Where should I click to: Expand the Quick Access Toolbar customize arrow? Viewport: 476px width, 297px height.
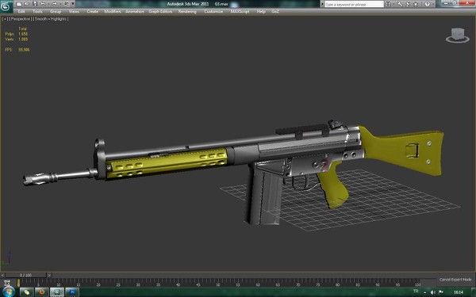(x=73, y=4)
